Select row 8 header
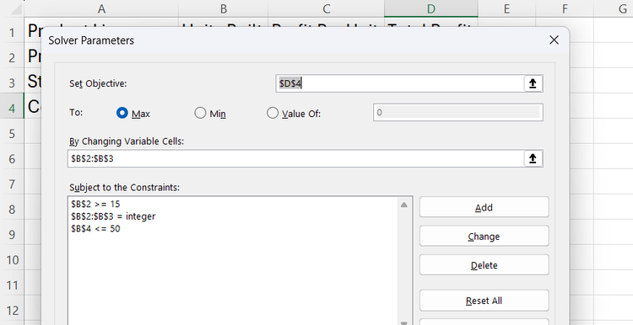The height and width of the screenshot is (325, 633). click(12, 209)
